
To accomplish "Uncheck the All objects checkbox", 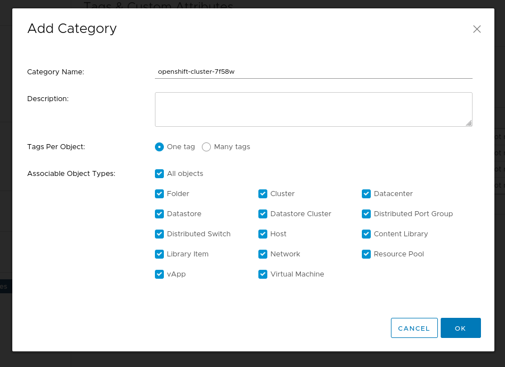I will pyautogui.click(x=159, y=174).
